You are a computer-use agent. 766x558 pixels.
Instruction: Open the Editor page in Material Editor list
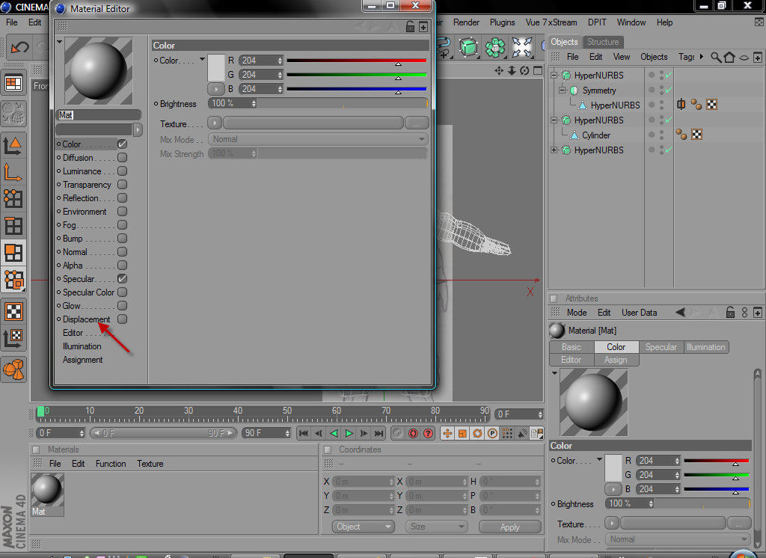[73, 333]
